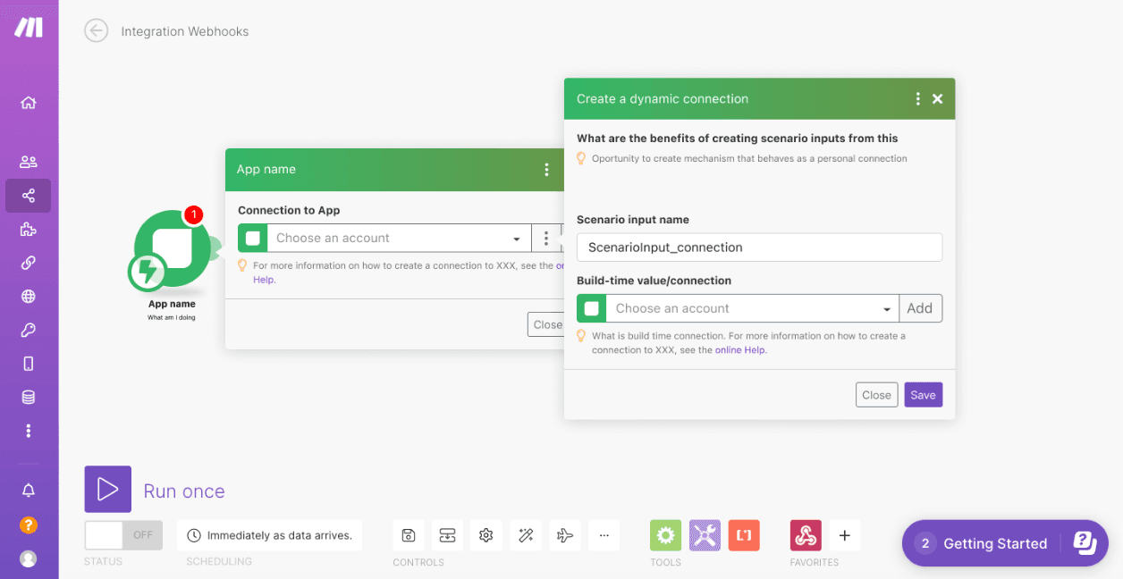Viewport: 1123px width, 579px height.
Task: Click the save scenario disk icon
Action: coord(409,535)
